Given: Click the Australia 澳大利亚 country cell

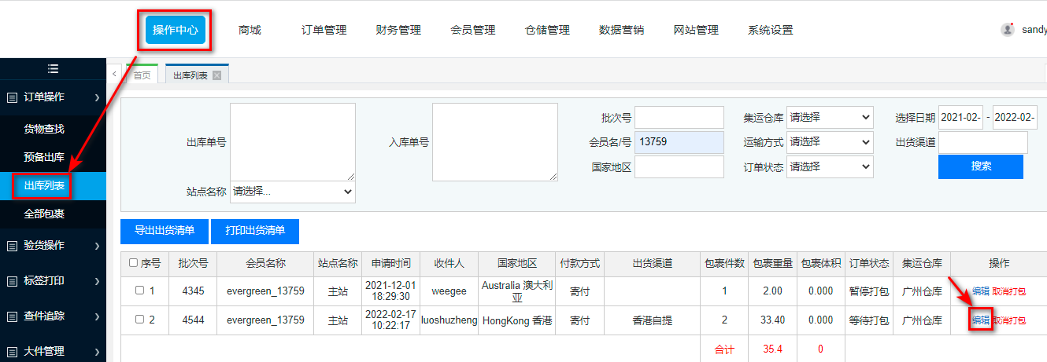Looking at the screenshot, I should coord(517,291).
